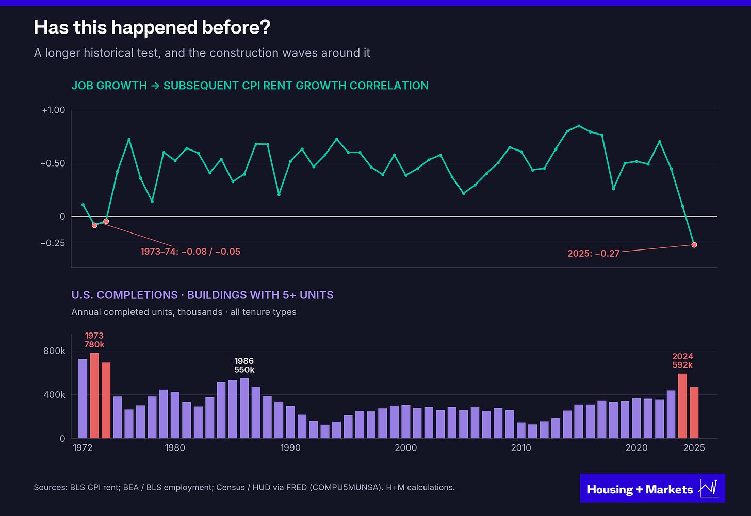
Task: Click 'Annual completed units, thousands' subtitle
Action: click(x=184, y=312)
